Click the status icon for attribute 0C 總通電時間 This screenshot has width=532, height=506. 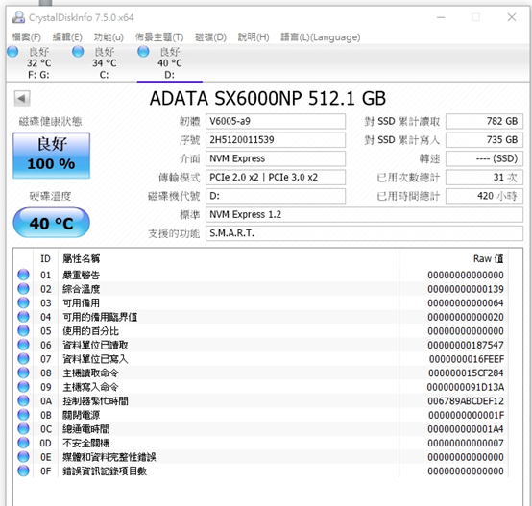pyautogui.click(x=23, y=428)
